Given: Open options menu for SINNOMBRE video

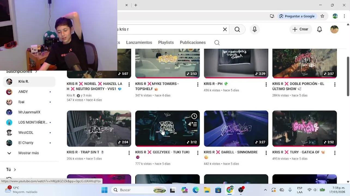Looking at the screenshot, I should tap(266, 153).
